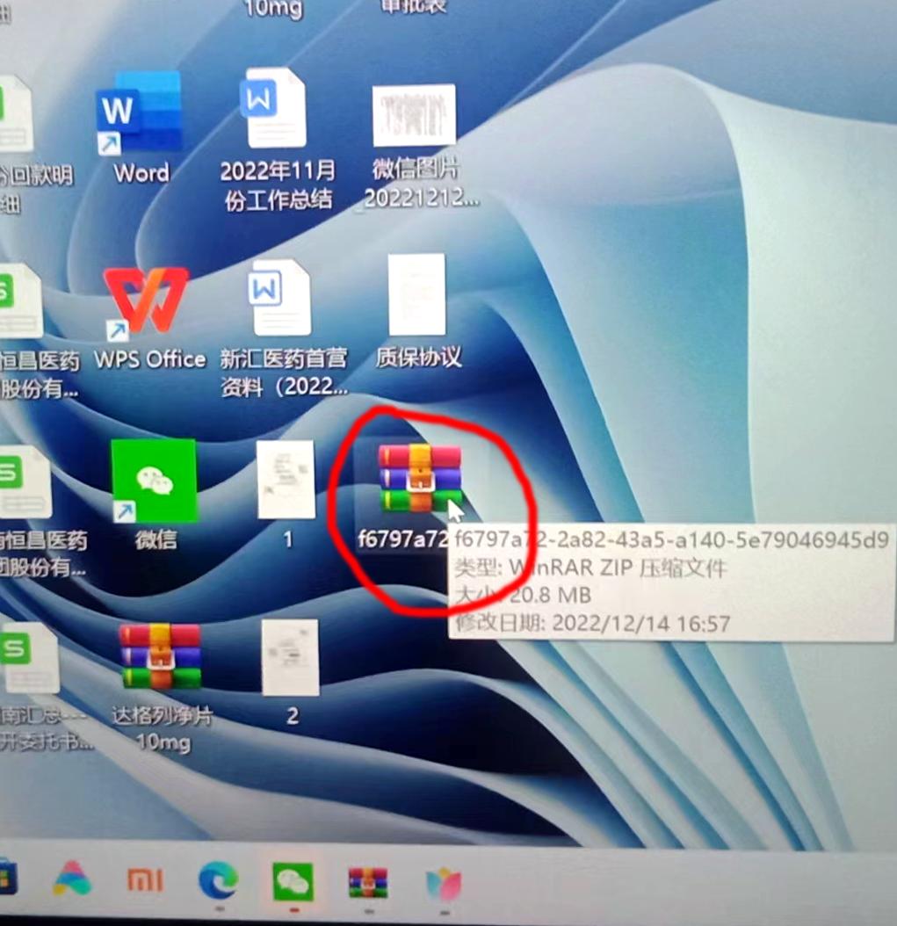
Task: Click the f6797a72 file name label
Action: 403,539
